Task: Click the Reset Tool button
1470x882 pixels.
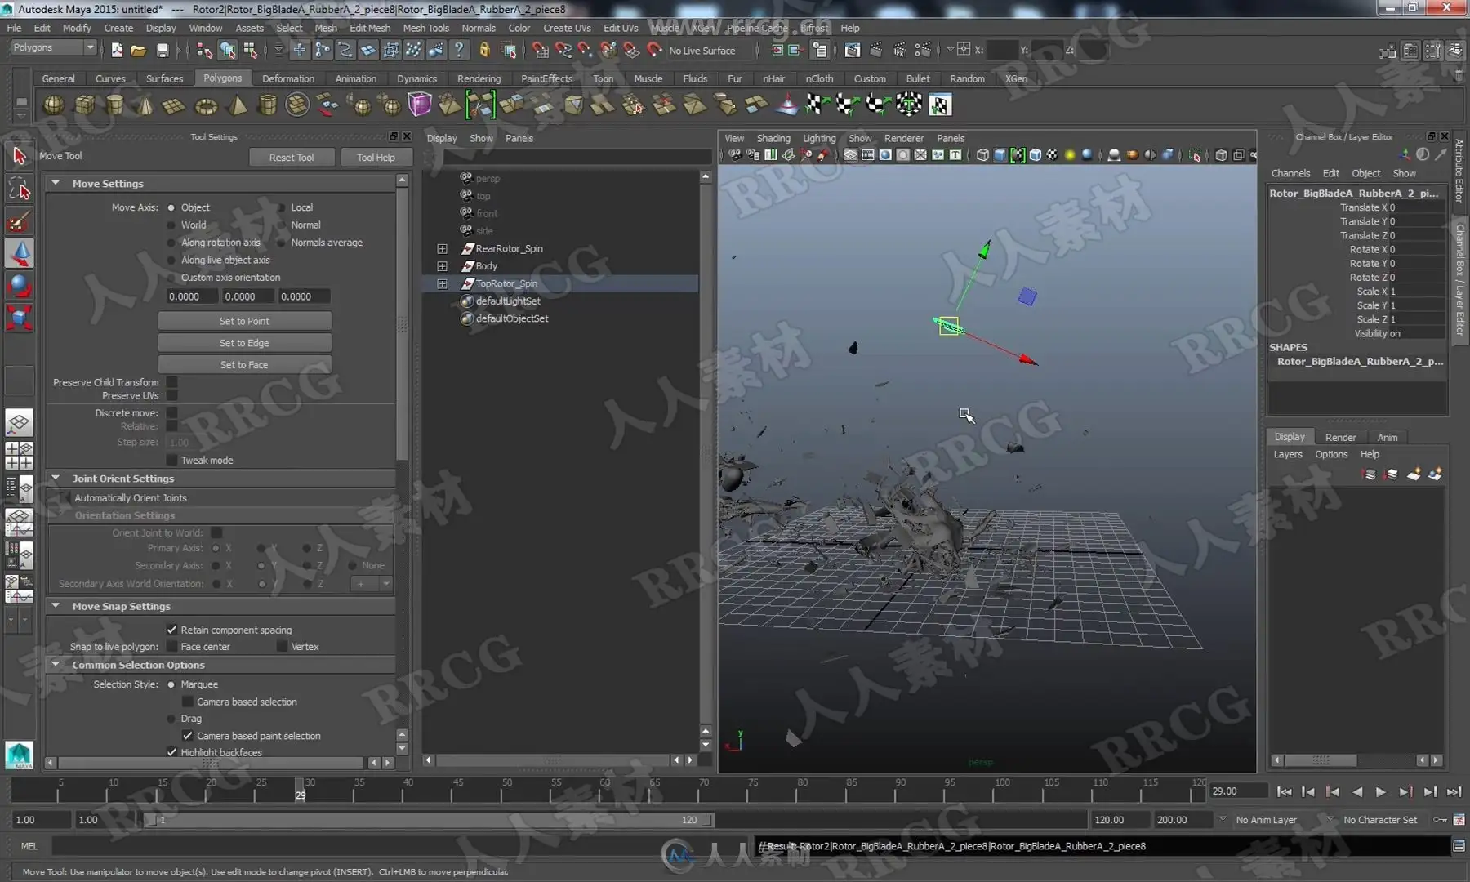Action: tap(292, 157)
